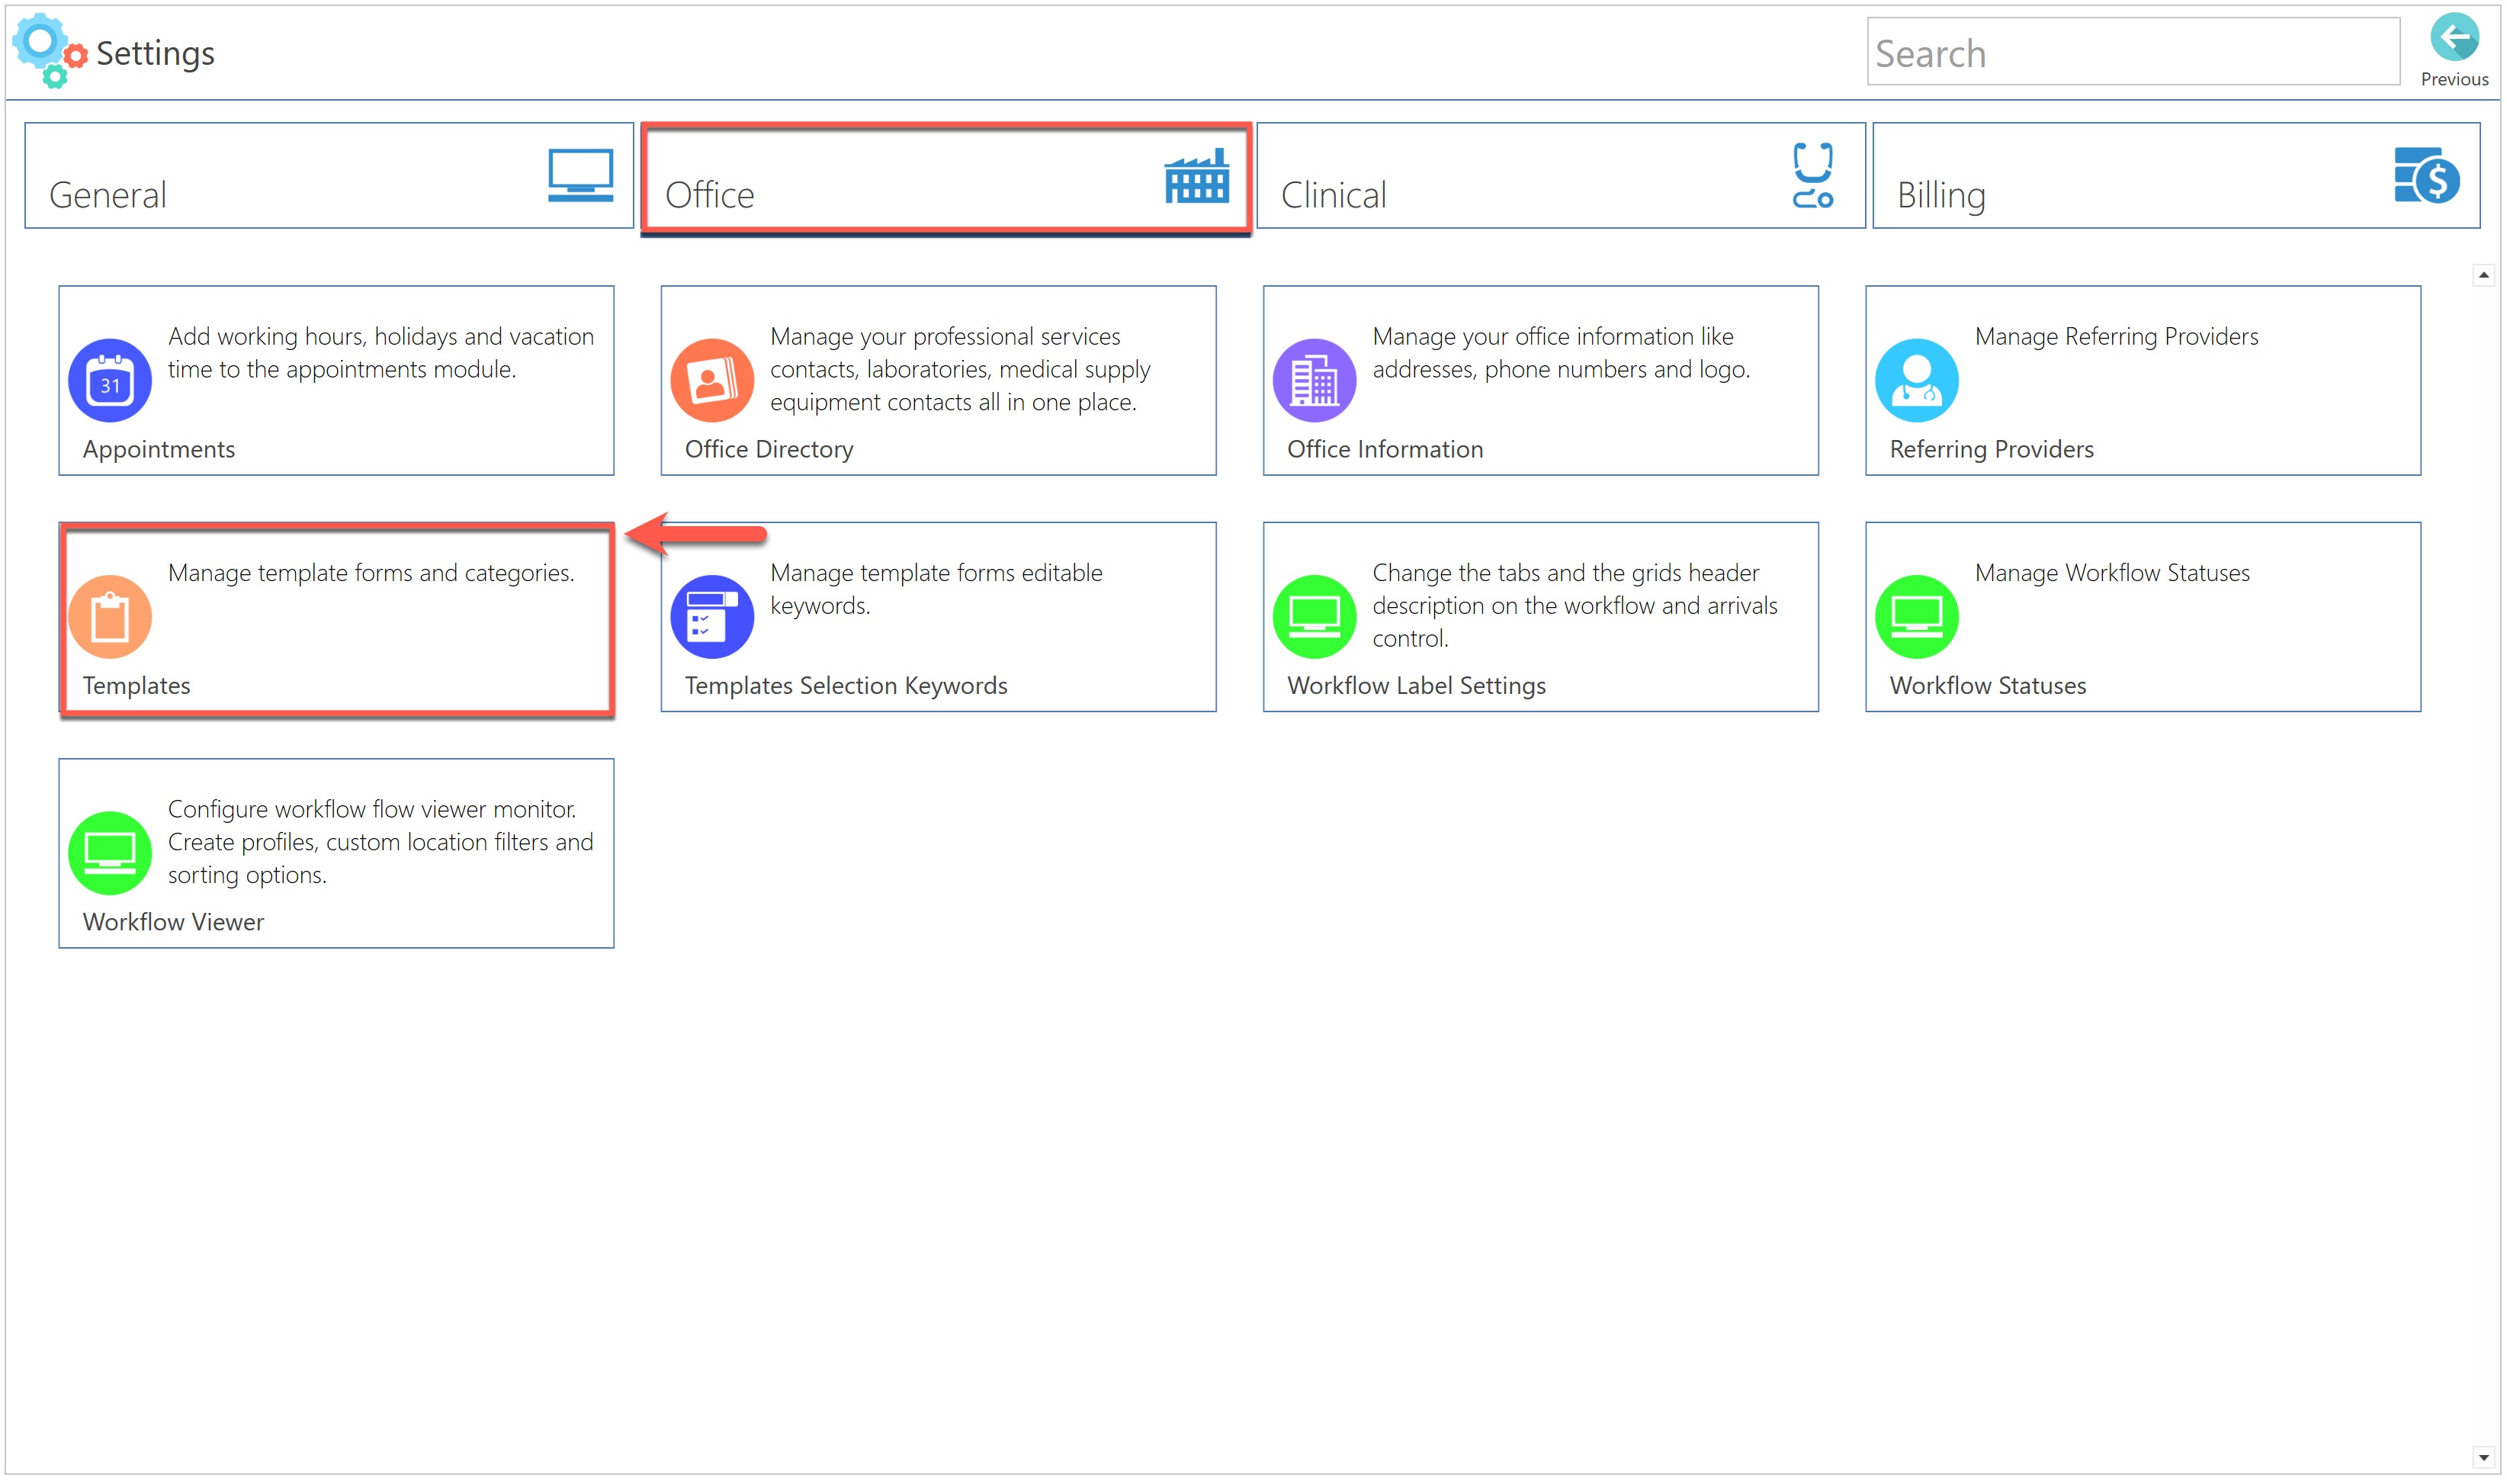The image size is (2507, 1484).
Task: Click the Office Information building icon
Action: coord(1314,381)
